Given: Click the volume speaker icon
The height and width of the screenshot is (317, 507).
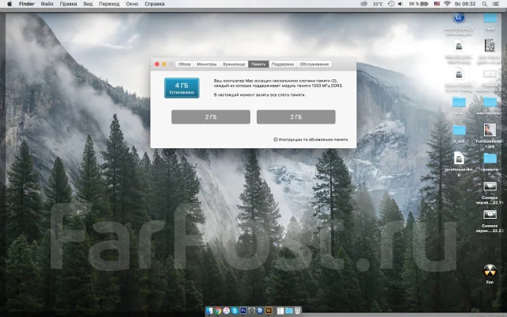Looking at the screenshot, I should 400,4.
